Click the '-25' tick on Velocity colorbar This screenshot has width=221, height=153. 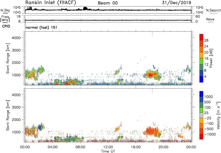(208, 118)
